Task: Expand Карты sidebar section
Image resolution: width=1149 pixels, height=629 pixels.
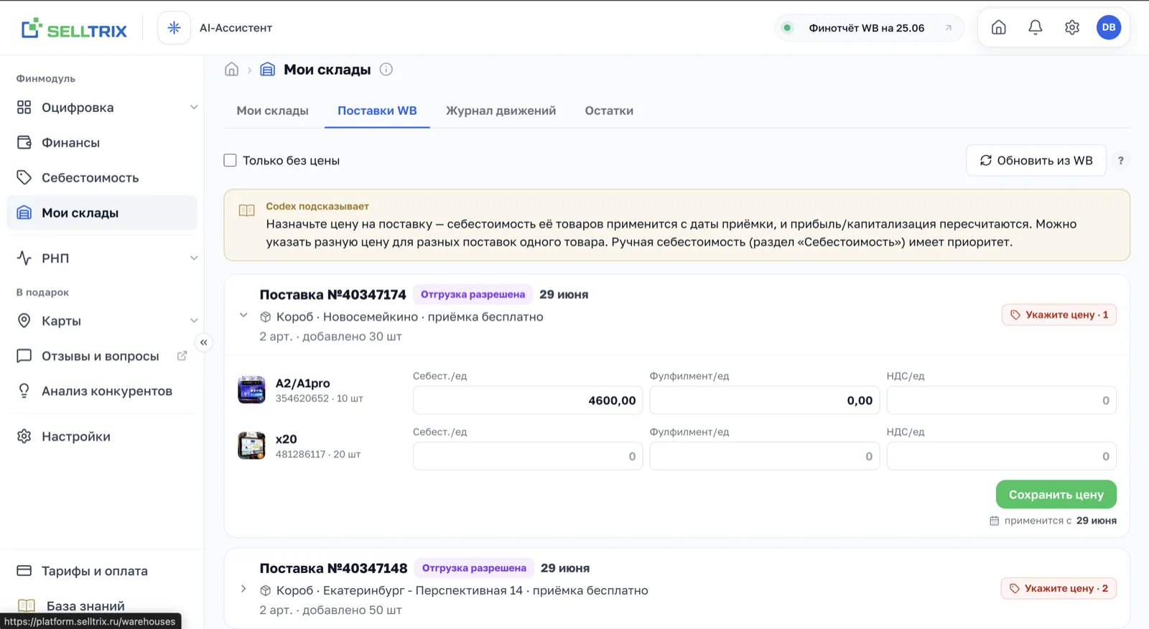Action: click(194, 321)
